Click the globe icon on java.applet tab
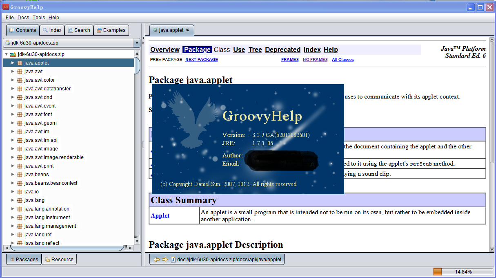The width and height of the screenshot is (496, 278). pos(155,30)
